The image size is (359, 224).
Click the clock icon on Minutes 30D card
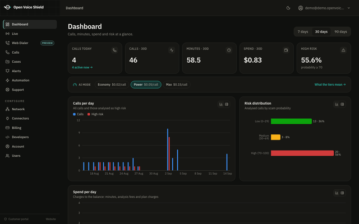click(229, 50)
